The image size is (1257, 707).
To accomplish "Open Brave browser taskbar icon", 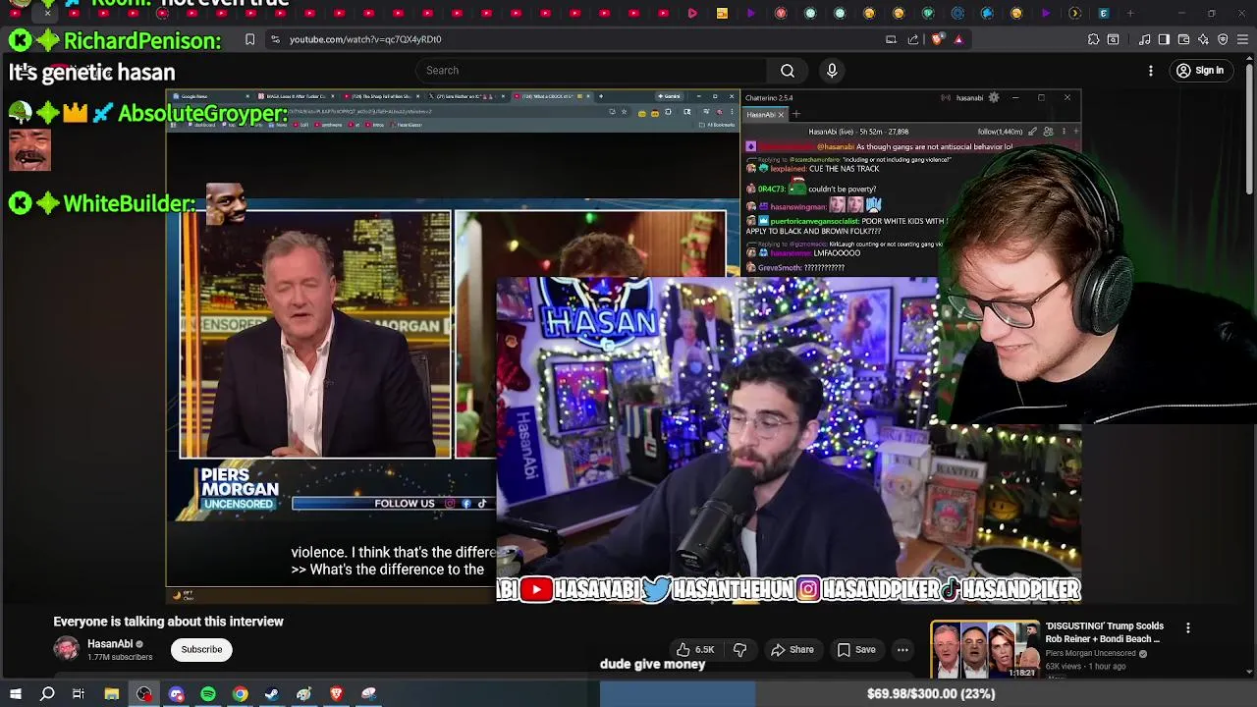I will pos(336,694).
